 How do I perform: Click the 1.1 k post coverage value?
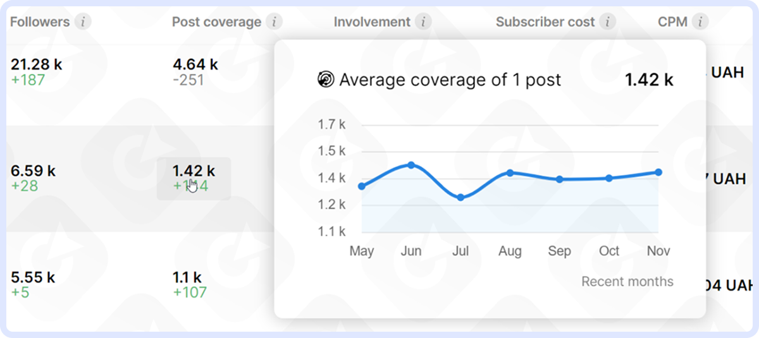[x=187, y=277]
